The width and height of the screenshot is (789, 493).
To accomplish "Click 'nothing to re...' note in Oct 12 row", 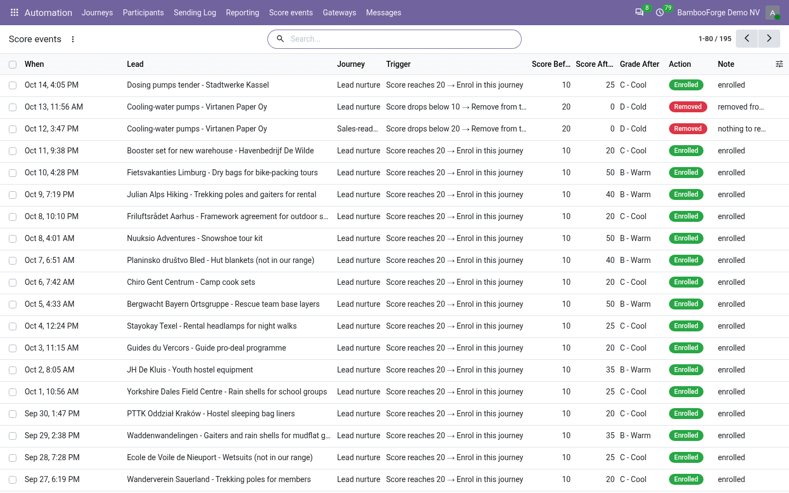I will click(742, 129).
